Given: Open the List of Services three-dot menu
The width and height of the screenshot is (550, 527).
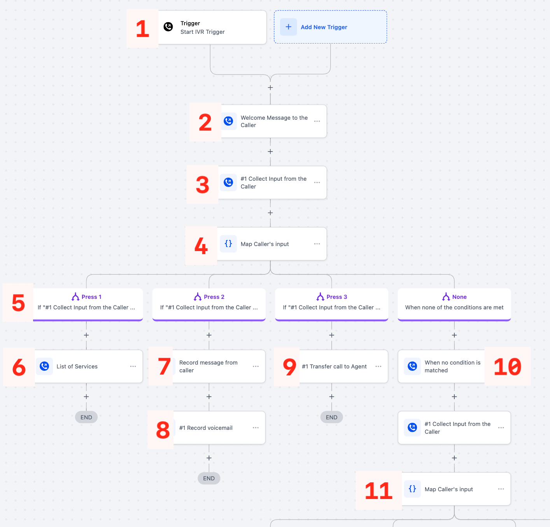Looking at the screenshot, I should coord(133,366).
